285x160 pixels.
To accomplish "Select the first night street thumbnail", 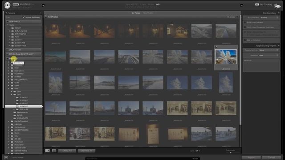I will (x=56, y=31).
